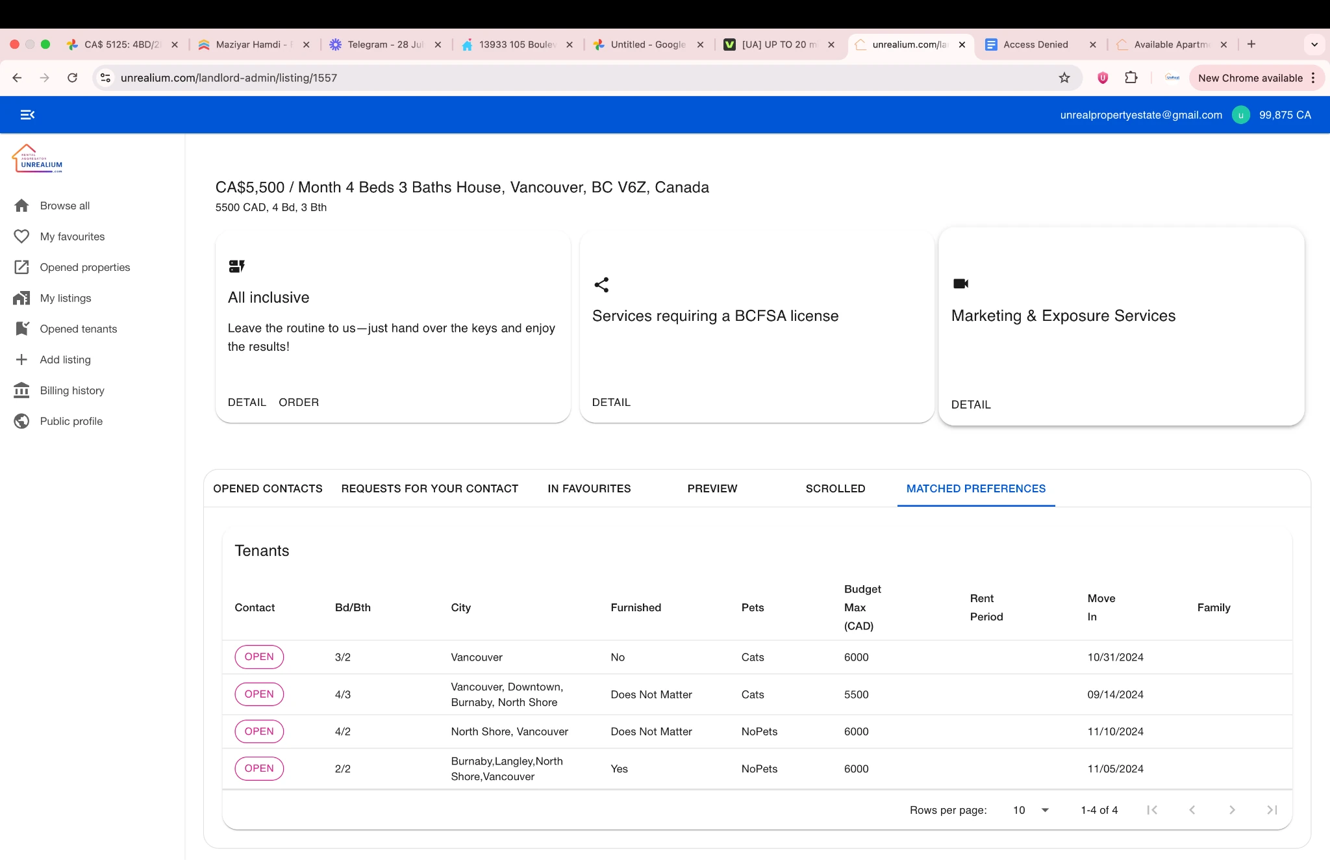The width and height of the screenshot is (1330, 860).
Task: Switch to the Opened Contacts tab
Action: [268, 488]
